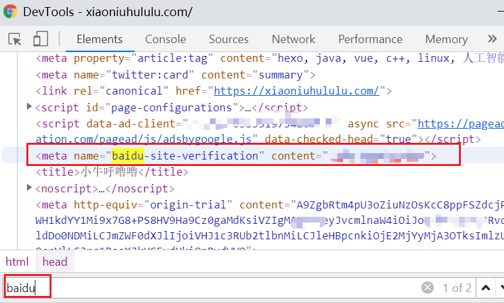Select the html breadcrumb
The width and height of the screenshot is (504, 303).
(x=17, y=262)
